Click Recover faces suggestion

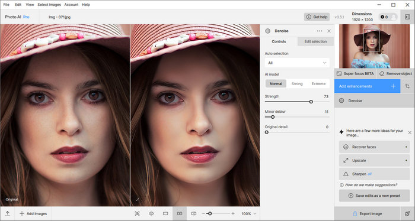tap(374, 147)
